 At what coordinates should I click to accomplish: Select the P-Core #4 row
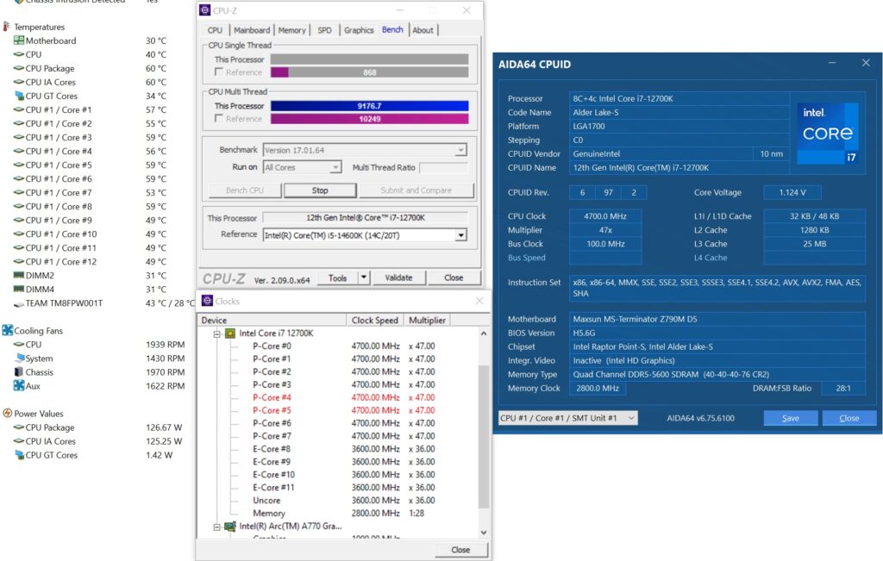tap(343, 397)
